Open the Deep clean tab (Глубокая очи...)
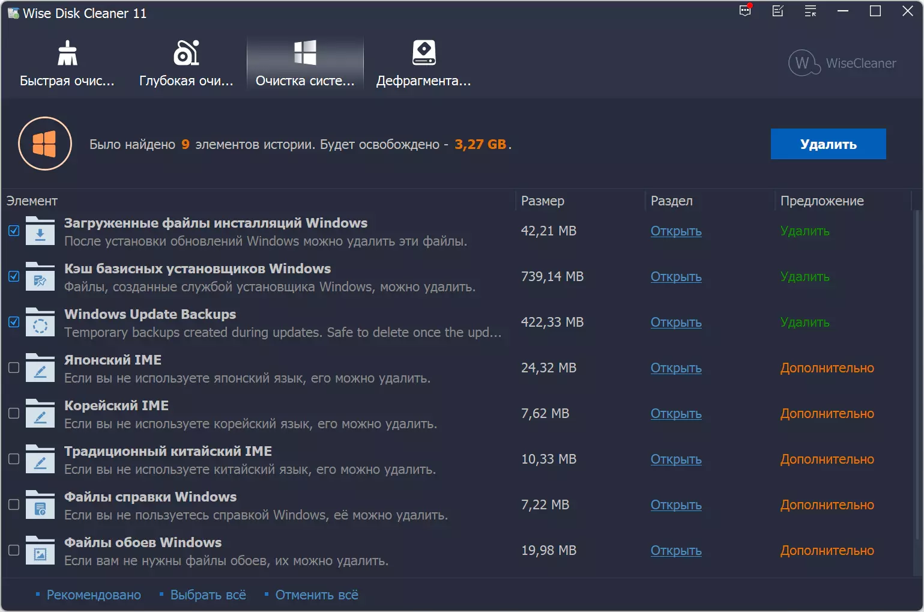Image resolution: width=924 pixels, height=612 pixels. click(x=186, y=64)
